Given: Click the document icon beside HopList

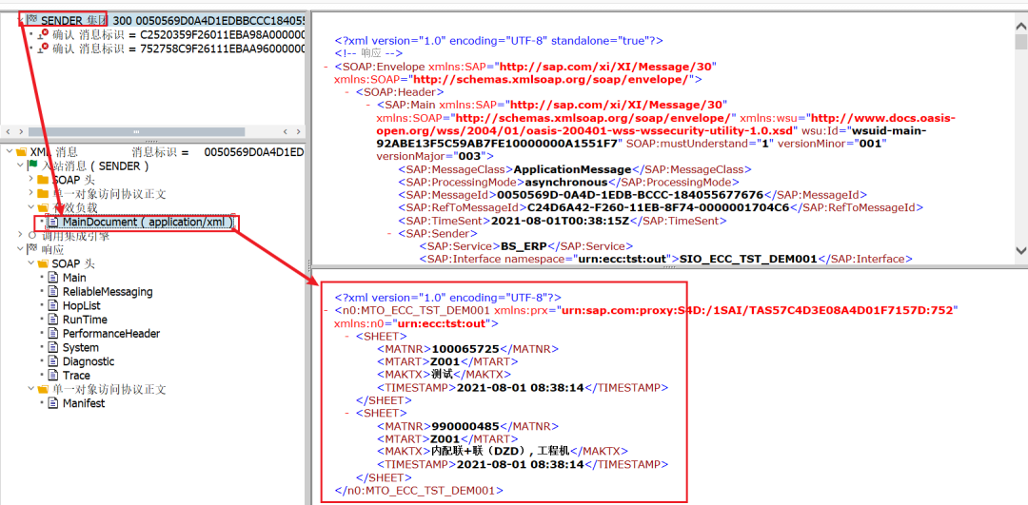Looking at the screenshot, I should [x=53, y=306].
